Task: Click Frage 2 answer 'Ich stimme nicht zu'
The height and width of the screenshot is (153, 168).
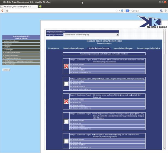Action: 107,87
